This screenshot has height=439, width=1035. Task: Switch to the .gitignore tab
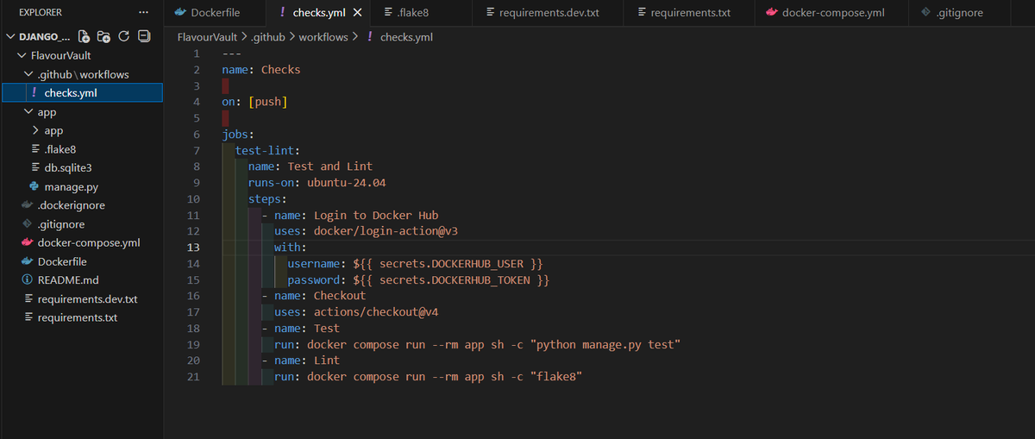(959, 13)
